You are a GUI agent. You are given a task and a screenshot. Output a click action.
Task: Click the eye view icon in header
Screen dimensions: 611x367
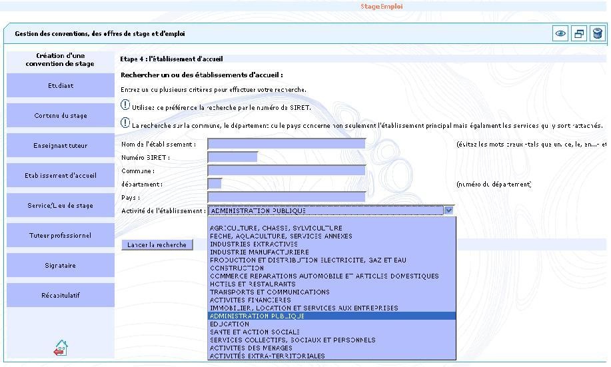pos(561,34)
